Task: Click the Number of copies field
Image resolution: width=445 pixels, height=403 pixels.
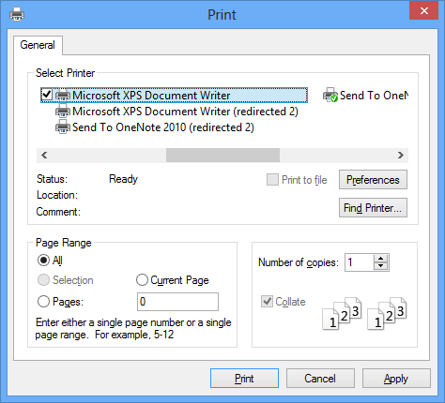Action: 360,262
